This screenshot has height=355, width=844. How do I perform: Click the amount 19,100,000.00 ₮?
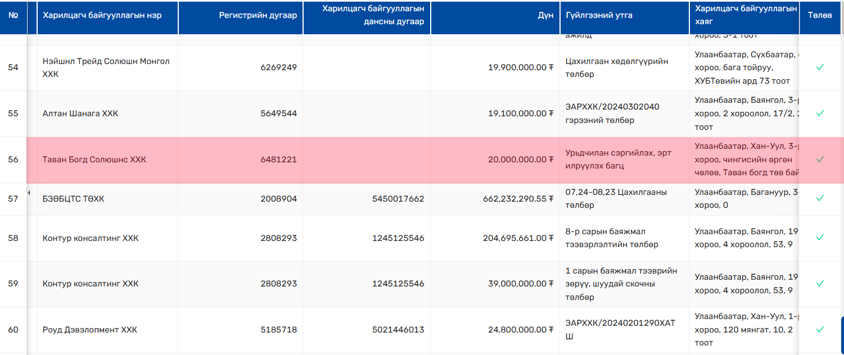(x=521, y=113)
